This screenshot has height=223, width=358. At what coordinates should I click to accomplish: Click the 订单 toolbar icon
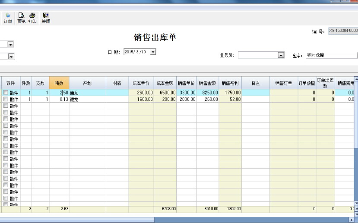pos(8,18)
